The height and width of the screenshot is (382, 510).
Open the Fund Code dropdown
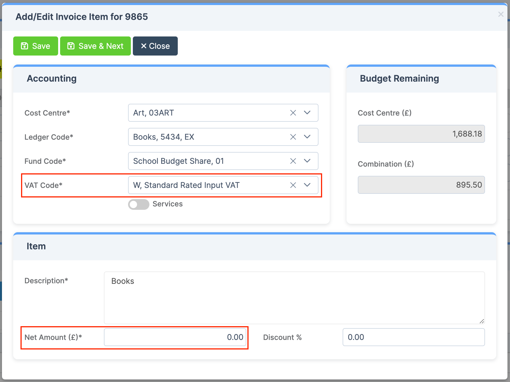[307, 161]
